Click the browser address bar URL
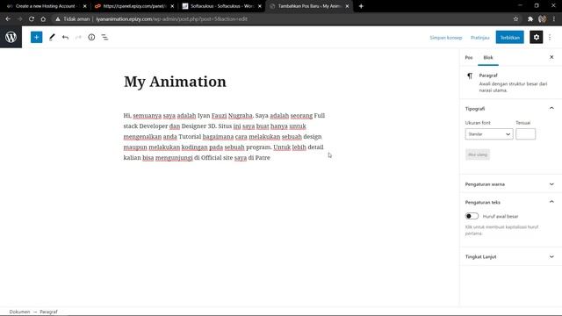The height and width of the screenshot is (316, 562). 172,19
